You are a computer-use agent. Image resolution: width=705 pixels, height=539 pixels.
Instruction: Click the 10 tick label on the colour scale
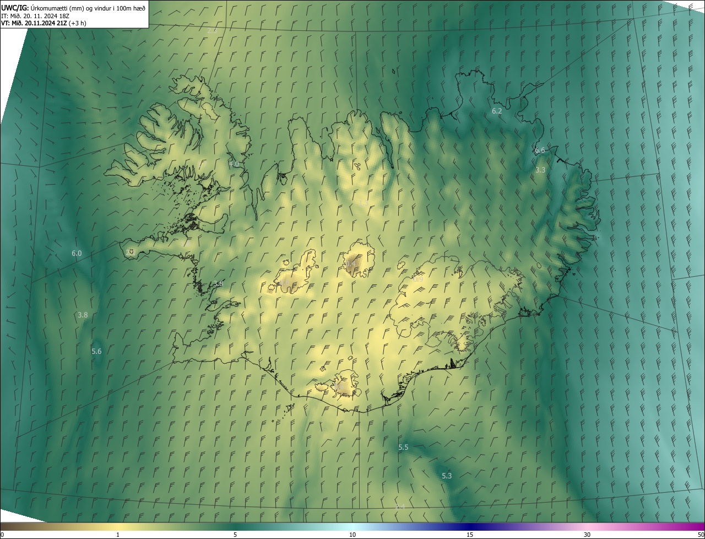(352, 535)
